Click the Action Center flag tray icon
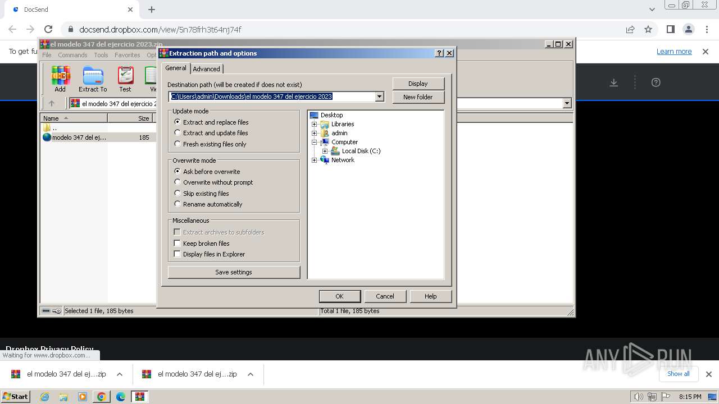Screen dimensions: 719x404 [x=666, y=397]
